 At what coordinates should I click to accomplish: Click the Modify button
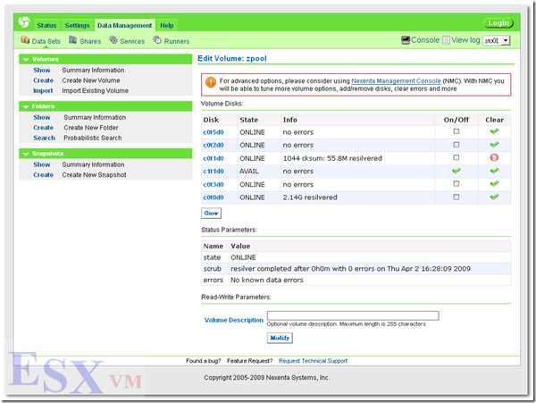coord(280,338)
